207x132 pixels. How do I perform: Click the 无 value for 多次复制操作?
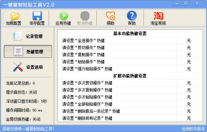click(189, 90)
